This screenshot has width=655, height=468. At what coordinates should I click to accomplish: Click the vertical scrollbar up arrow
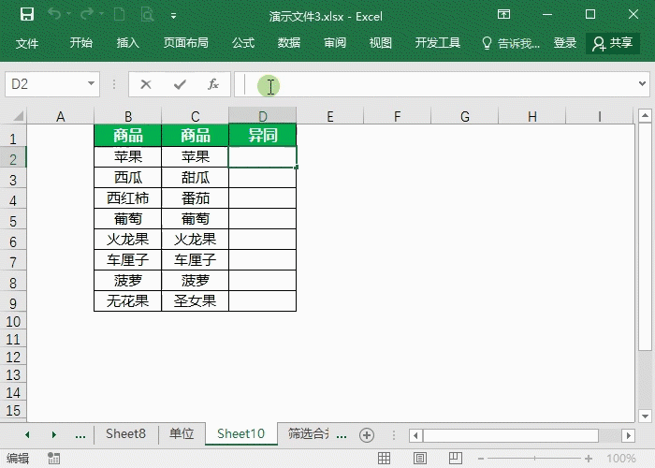(645, 114)
